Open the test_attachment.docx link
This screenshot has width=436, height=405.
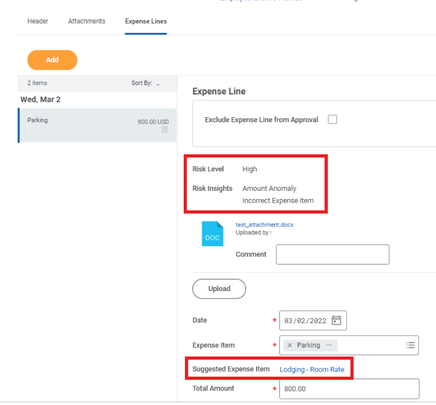[264, 224]
